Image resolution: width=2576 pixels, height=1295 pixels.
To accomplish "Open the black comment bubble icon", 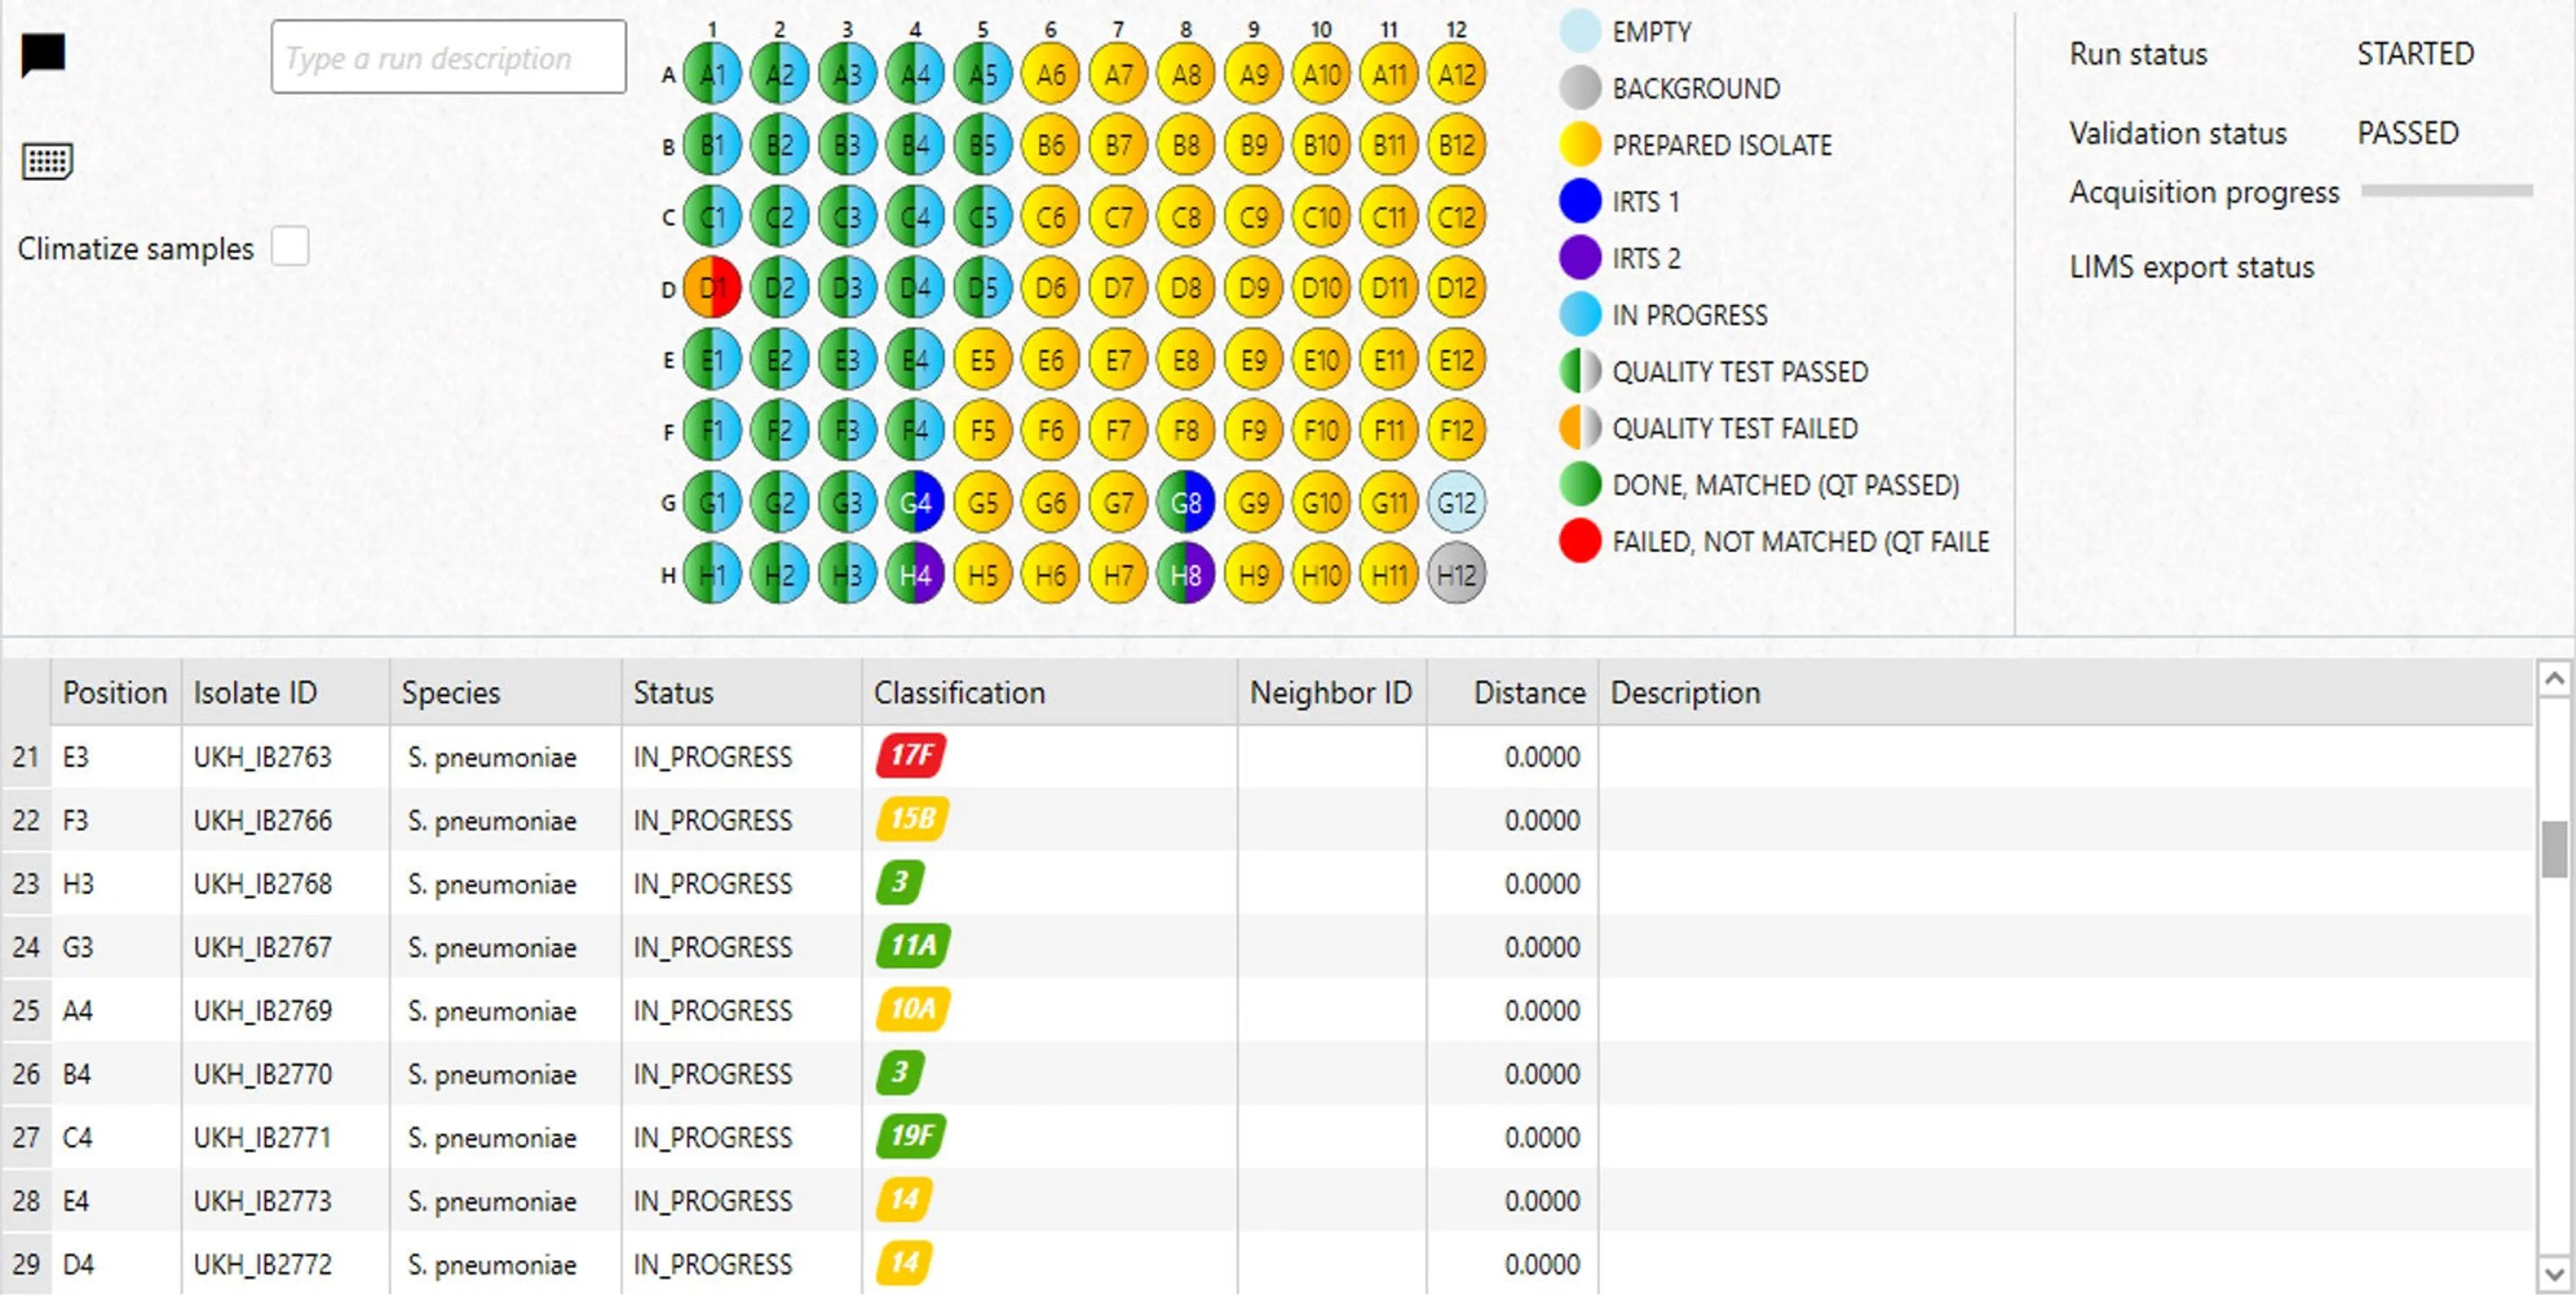I will [43, 54].
